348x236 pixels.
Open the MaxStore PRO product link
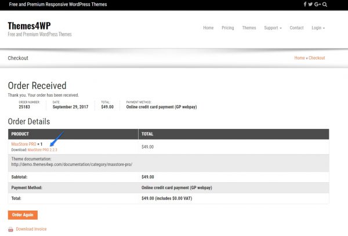[24, 144]
